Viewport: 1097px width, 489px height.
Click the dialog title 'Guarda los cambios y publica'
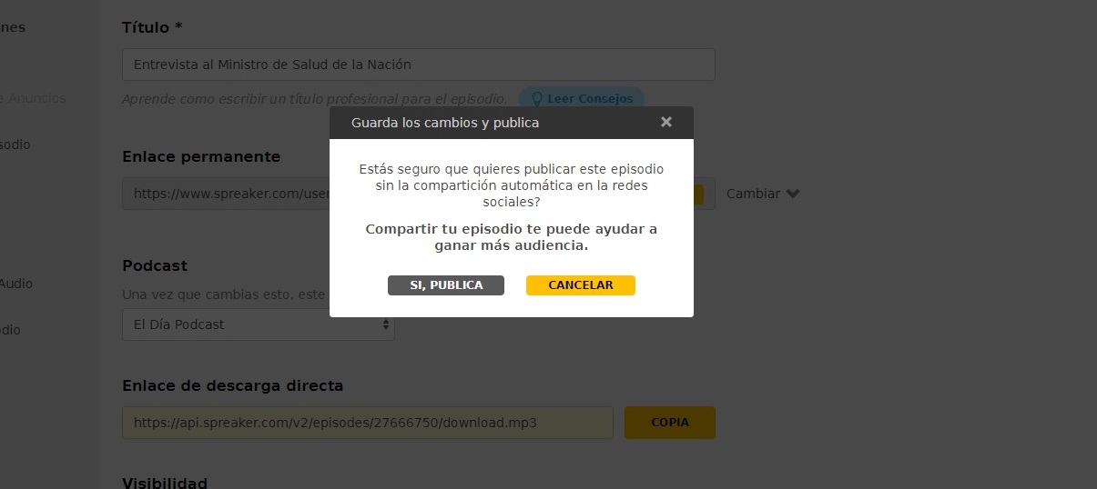click(x=445, y=123)
